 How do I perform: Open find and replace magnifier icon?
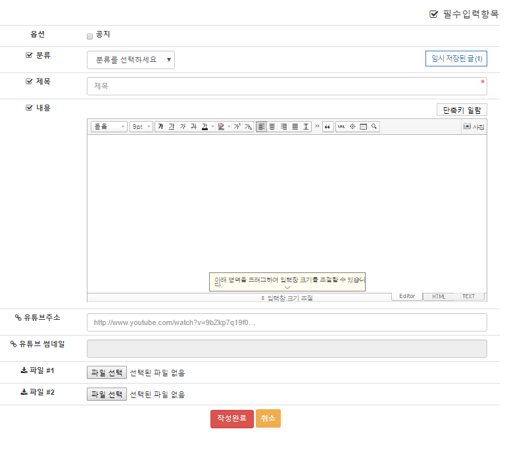374,126
